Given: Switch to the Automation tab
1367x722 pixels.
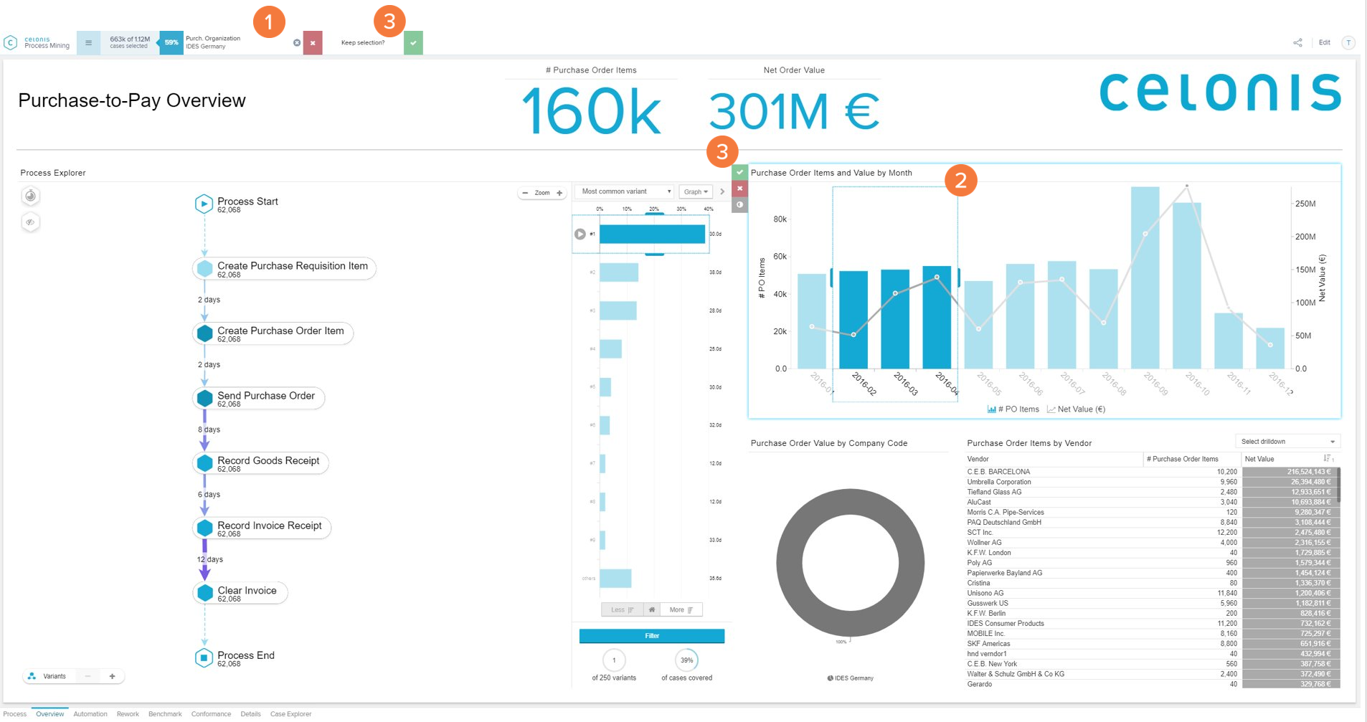Looking at the screenshot, I should (x=90, y=714).
